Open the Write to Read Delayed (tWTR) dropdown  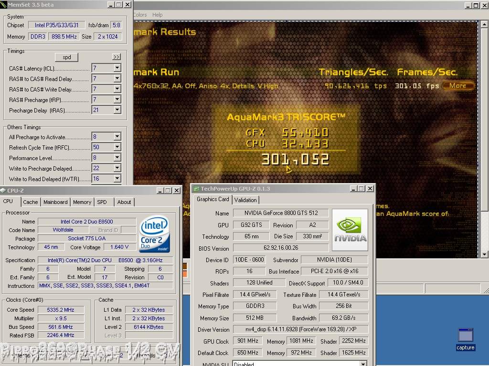117,179
